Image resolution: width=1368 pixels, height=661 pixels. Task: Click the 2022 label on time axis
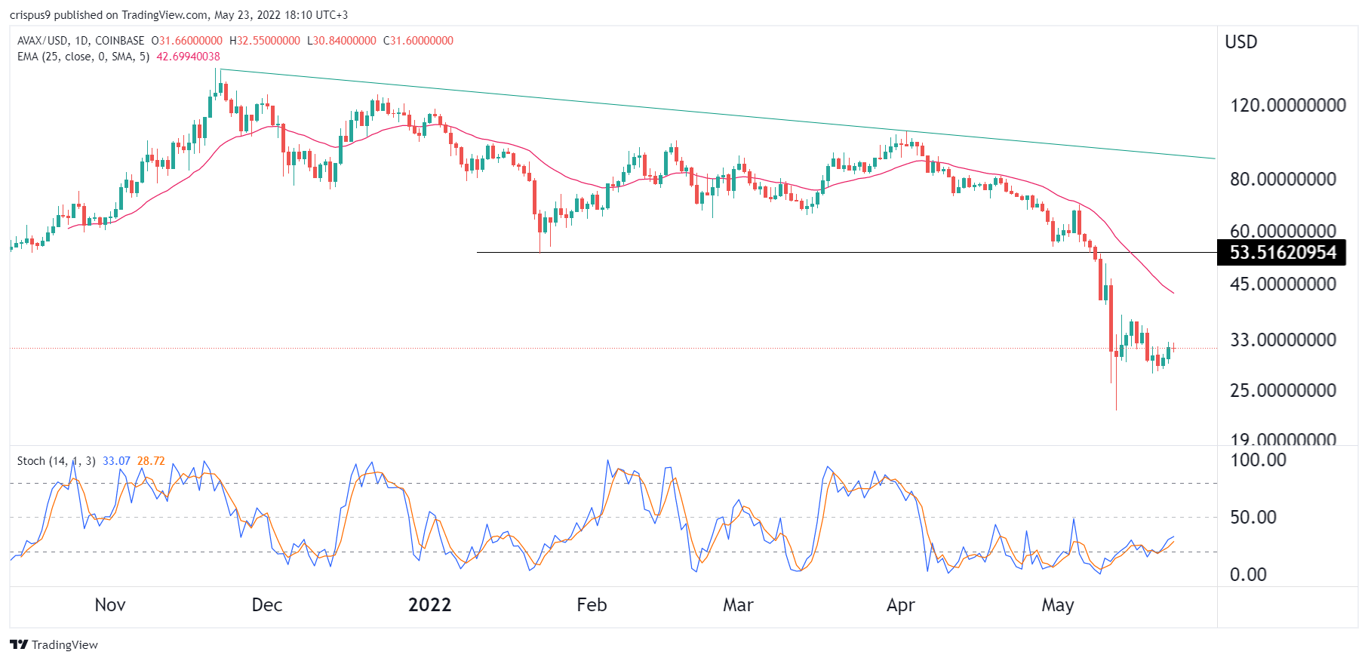pyautogui.click(x=429, y=605)
